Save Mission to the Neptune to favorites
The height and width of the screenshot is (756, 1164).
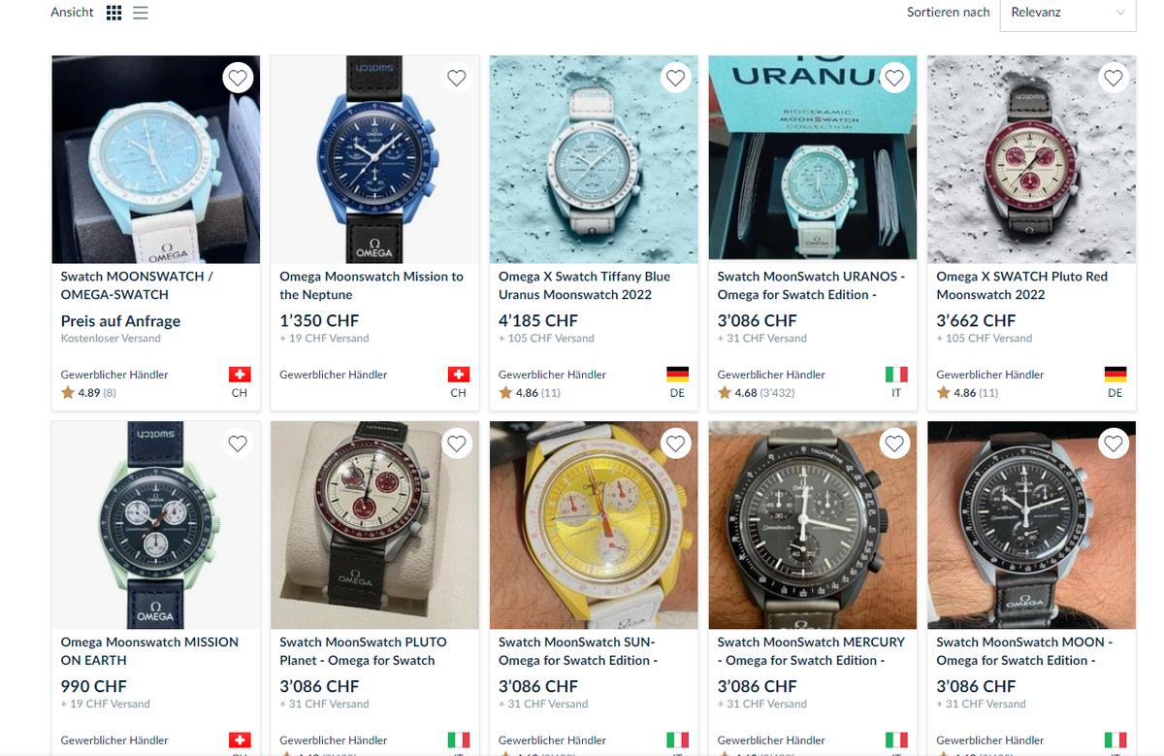tap(457, 78)
